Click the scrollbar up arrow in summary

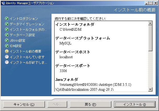click(x=150, y=23)
